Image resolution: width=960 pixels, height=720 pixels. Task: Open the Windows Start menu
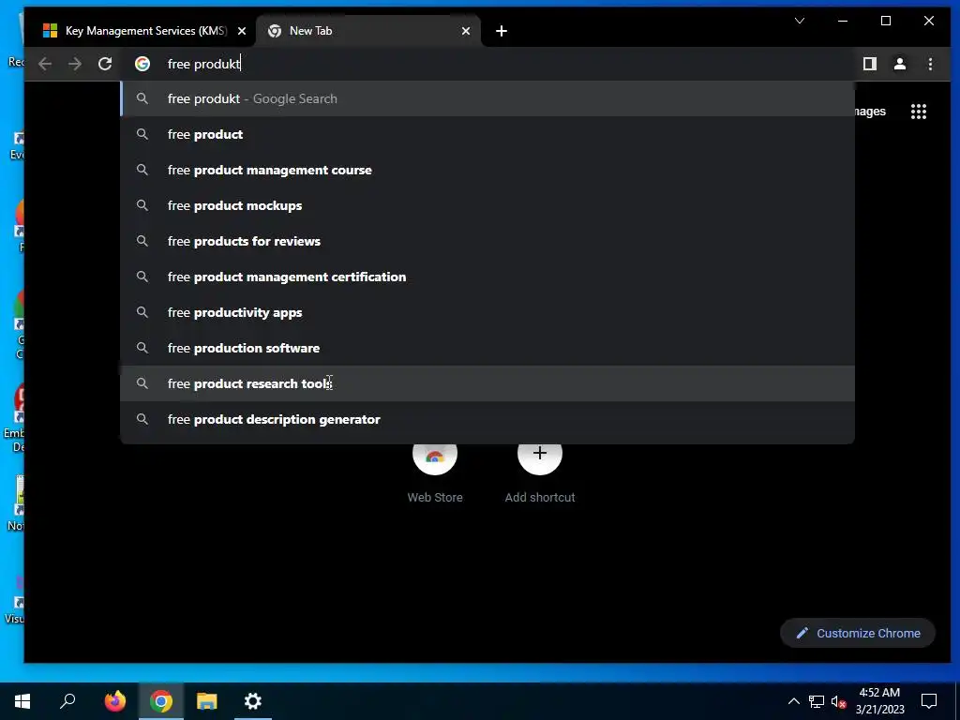[22, 701]
